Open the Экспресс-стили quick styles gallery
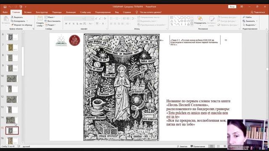 (211, 21)
